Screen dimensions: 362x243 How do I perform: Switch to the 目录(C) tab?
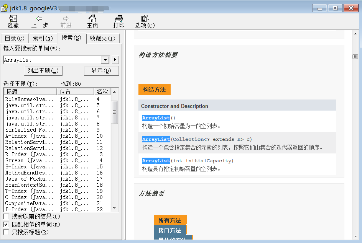pos(15,39)
